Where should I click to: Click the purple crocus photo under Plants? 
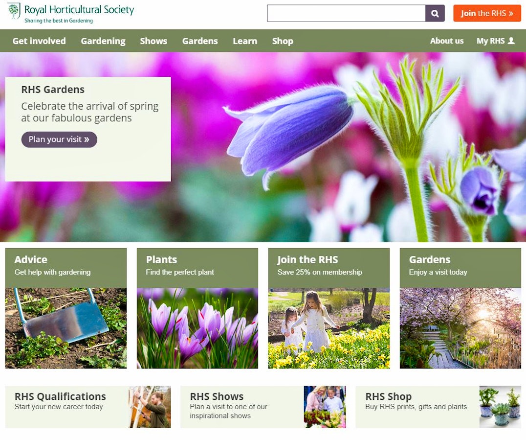pyautogui.click(x=197, y=328)
